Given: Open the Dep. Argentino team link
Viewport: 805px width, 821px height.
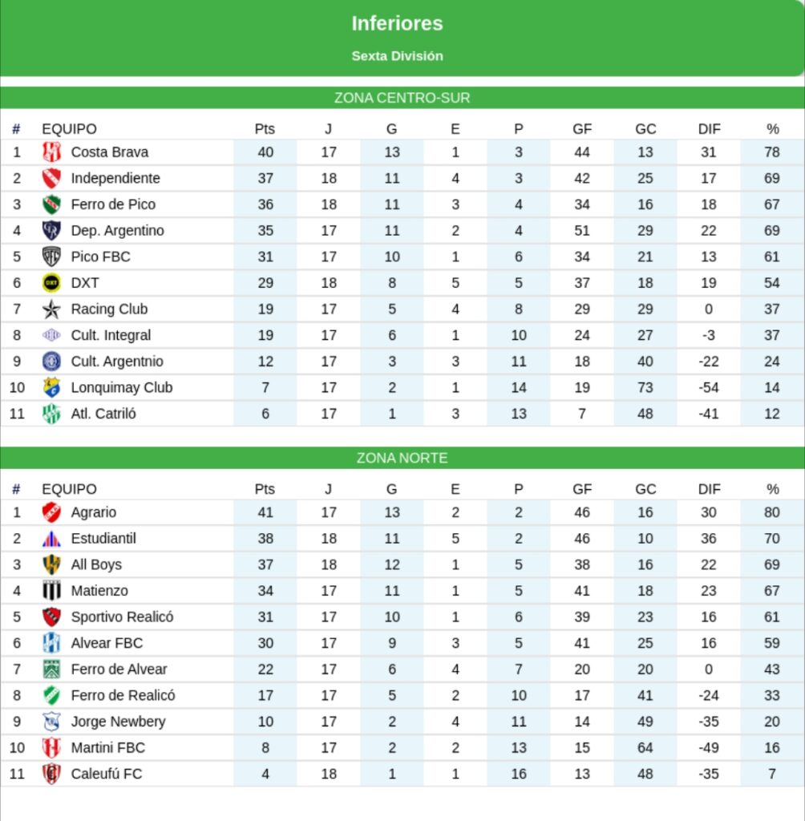Looking at the screenshot, I should 117,231.
